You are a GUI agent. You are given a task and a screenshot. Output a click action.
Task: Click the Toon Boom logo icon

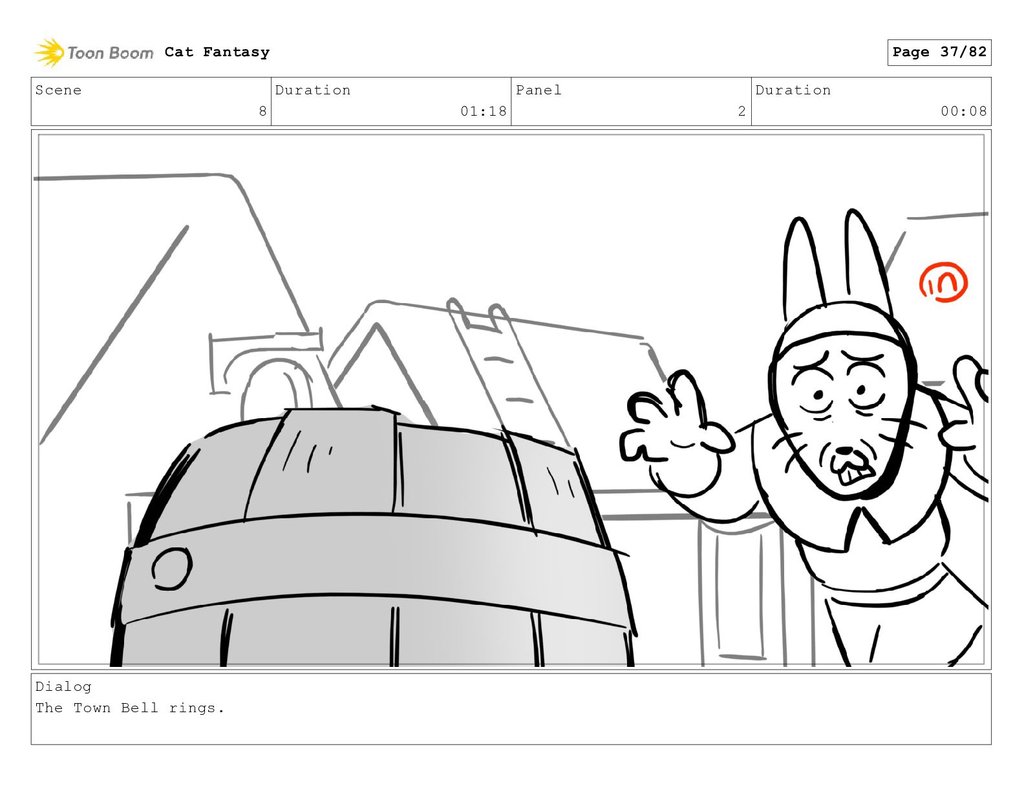[49, 52]
